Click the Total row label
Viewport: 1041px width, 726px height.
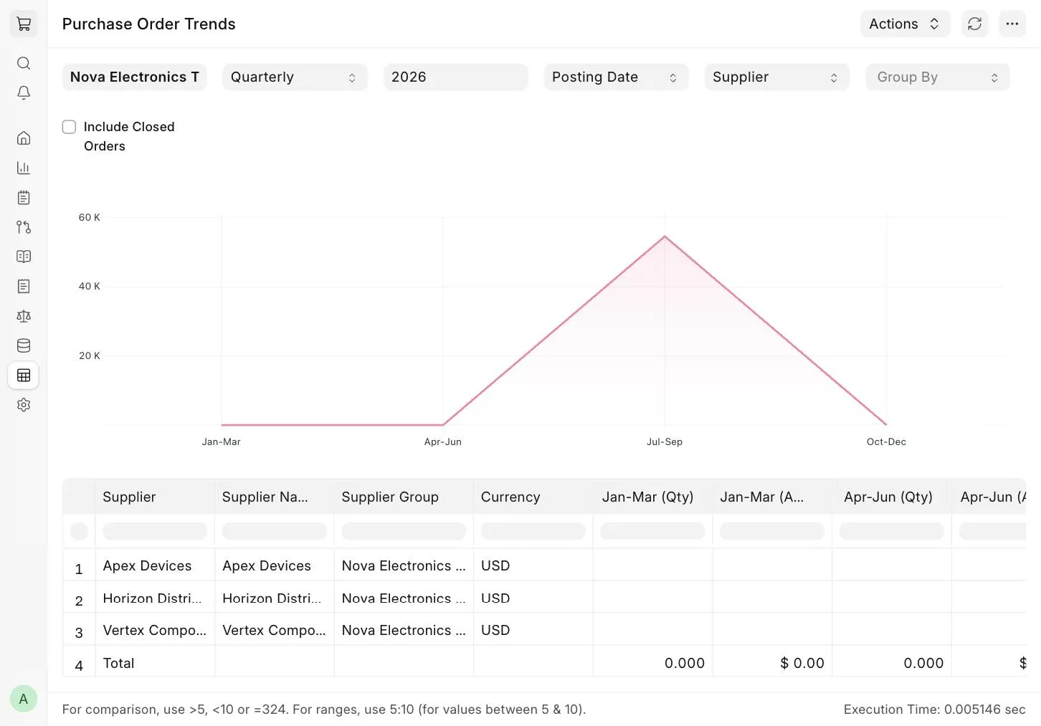(118, 663)
